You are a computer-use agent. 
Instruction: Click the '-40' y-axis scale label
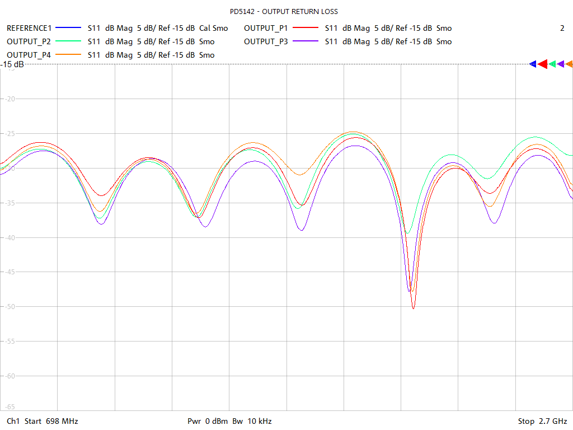pos(10,237)
